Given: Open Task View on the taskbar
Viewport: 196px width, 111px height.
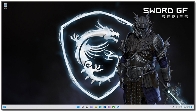Looking at the screenshot, I should 87,107.
